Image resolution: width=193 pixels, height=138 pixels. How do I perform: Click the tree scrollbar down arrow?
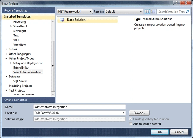coord(53,95)
